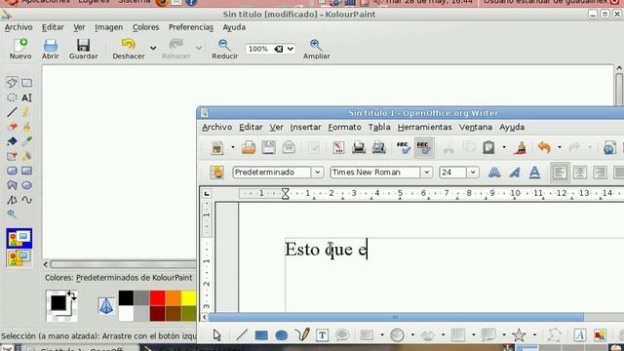
Task: Select the freehand selection tool in KolourPaint
Action: 12,83
